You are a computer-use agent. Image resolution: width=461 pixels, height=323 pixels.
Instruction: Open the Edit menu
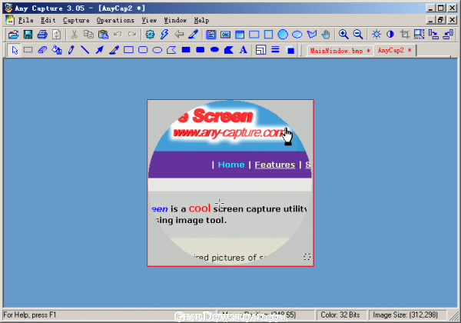point(48,20)
